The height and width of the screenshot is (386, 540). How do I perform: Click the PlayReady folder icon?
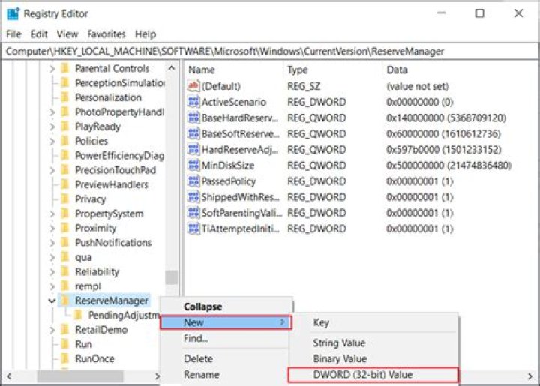click(x=64, y=127)
